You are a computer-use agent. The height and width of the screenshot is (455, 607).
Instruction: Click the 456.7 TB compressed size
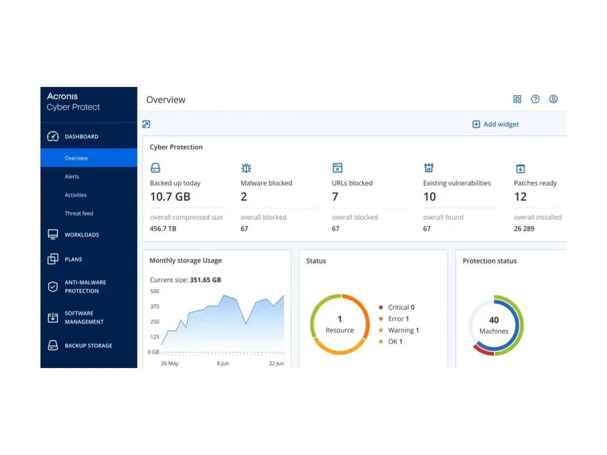coord(163,229)
